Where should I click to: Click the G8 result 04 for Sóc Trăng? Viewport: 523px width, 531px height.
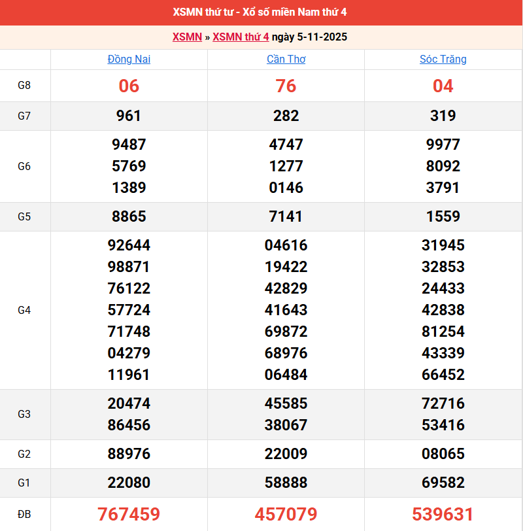click(443, 86)
